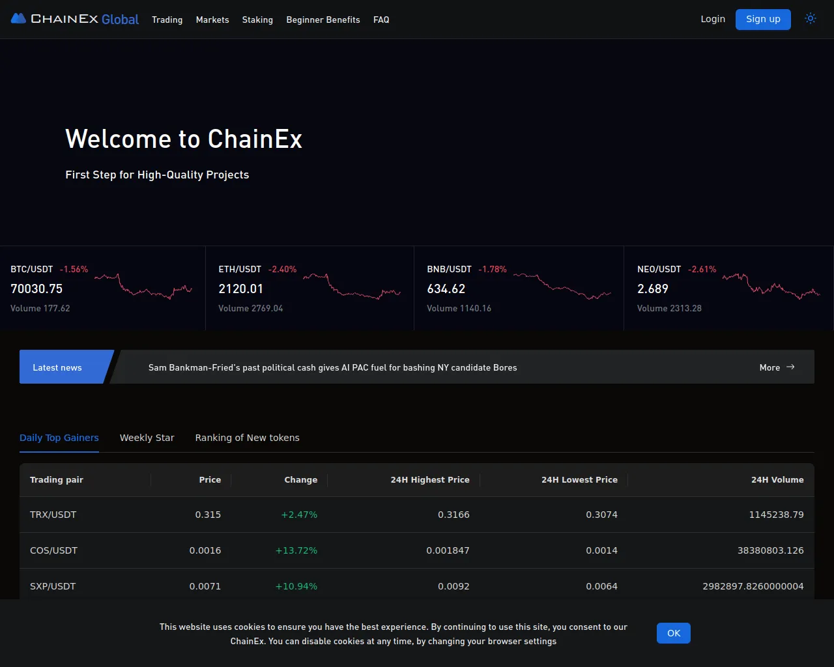View the NEO/USDT price sparkline chart
Screen dimensions: 834x667
tap(771, 286)
